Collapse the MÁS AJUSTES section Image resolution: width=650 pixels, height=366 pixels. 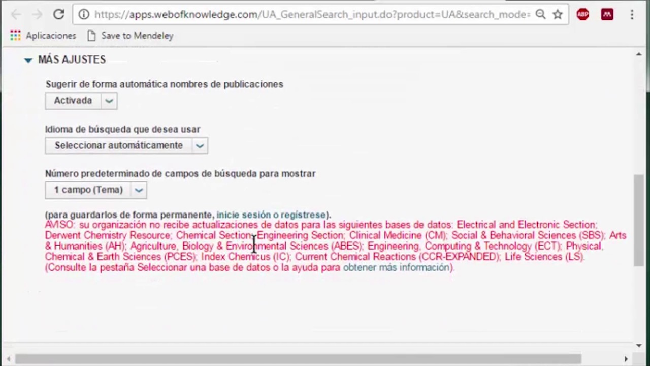[x=28, y=60]
